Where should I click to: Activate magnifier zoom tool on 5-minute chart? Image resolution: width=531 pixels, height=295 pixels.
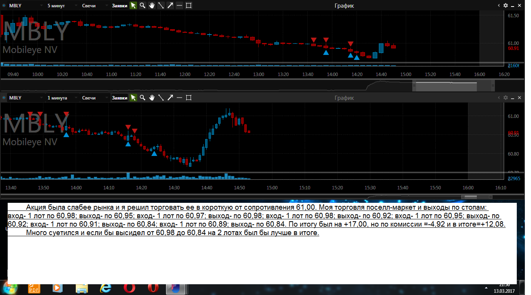pos(143,5)
